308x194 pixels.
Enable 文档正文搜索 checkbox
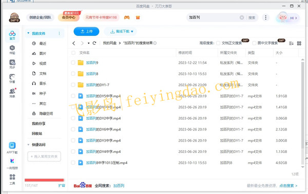click(x=218, y=43)
